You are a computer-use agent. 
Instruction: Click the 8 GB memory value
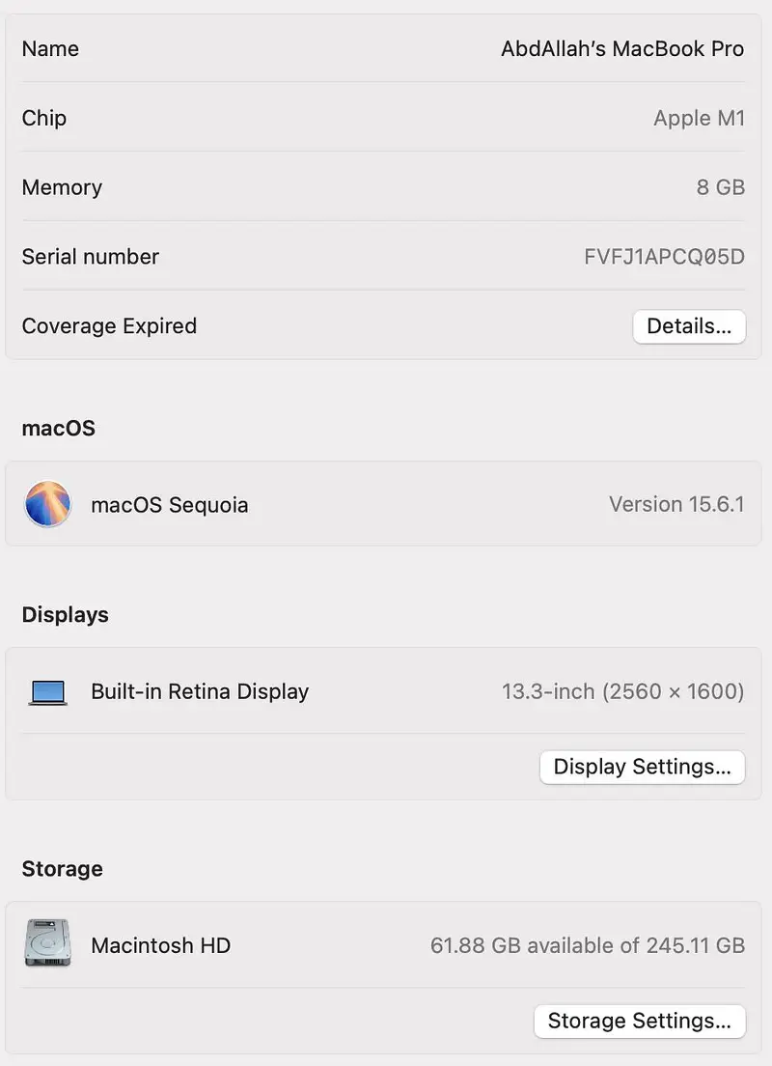720,187
